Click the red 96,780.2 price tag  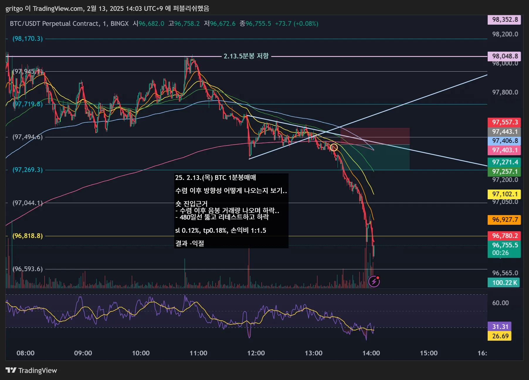coord(504,236)
